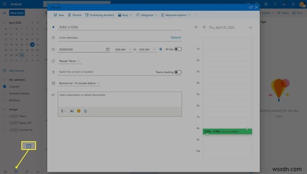Open People from bottom navigation
The height and width of the screenshot is (174, 307).
point(27,172)
